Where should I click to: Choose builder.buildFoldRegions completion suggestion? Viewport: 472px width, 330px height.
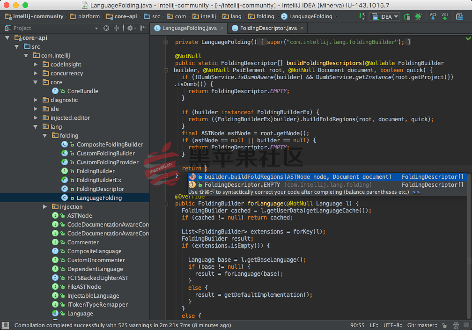click(x=327, y=177)
